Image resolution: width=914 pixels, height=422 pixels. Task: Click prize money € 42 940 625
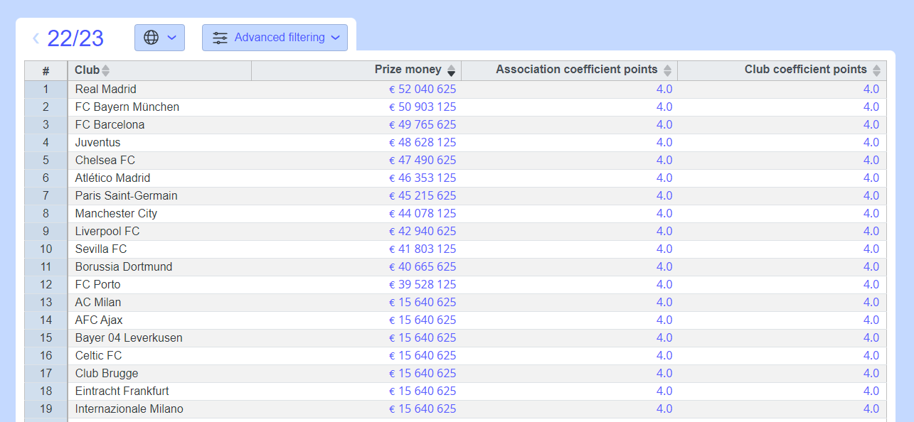423,232
